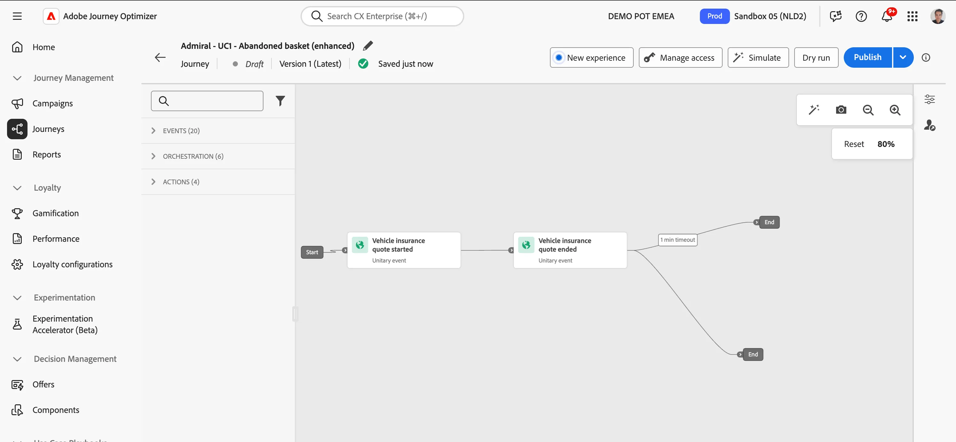
Task: Click the Adobe logo icon
Action: pos(51,16)
